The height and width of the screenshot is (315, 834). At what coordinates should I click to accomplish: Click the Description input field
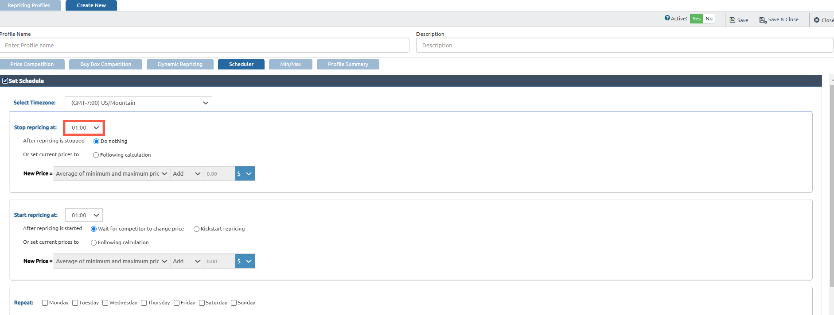624,45
